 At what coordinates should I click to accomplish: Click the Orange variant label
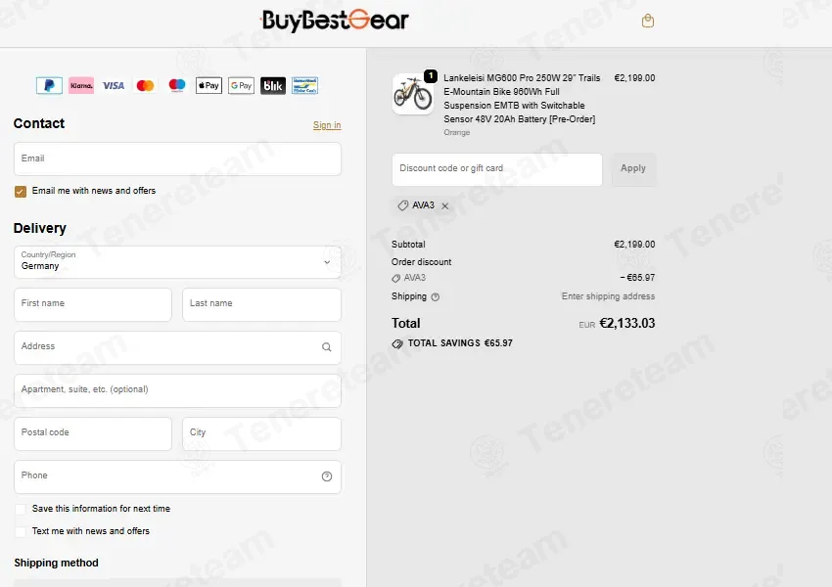click(456, 132)
